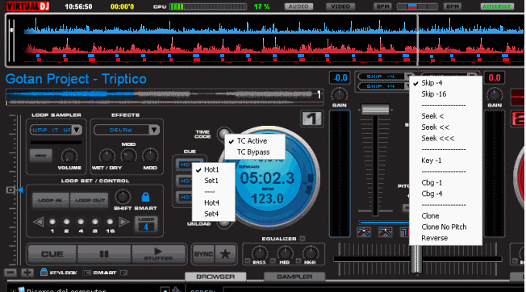Viewport: 526px width, 292px height.
Task: Click the blue overview waveform
Action: point(273,27)
